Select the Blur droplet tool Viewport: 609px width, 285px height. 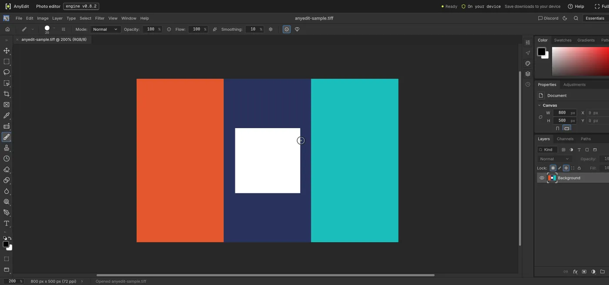pyautogui.click(x=7, y=191)
